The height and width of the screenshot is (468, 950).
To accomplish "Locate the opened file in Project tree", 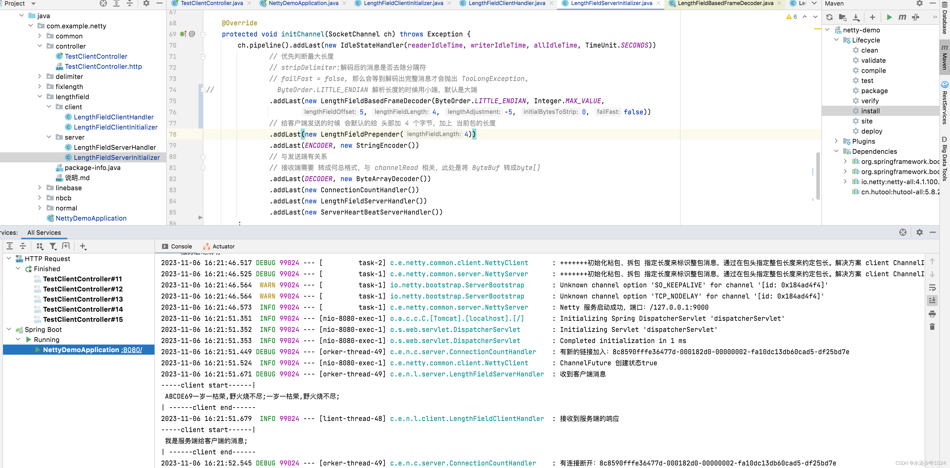I will point(103,3).
